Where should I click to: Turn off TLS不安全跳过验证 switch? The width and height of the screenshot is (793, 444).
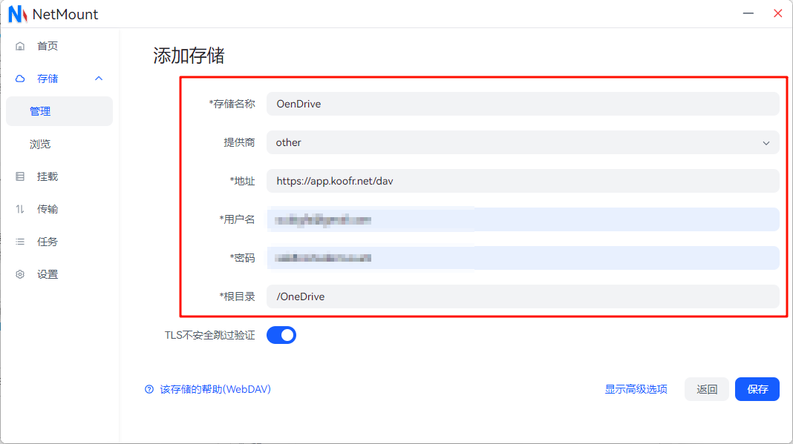point(281,335)
